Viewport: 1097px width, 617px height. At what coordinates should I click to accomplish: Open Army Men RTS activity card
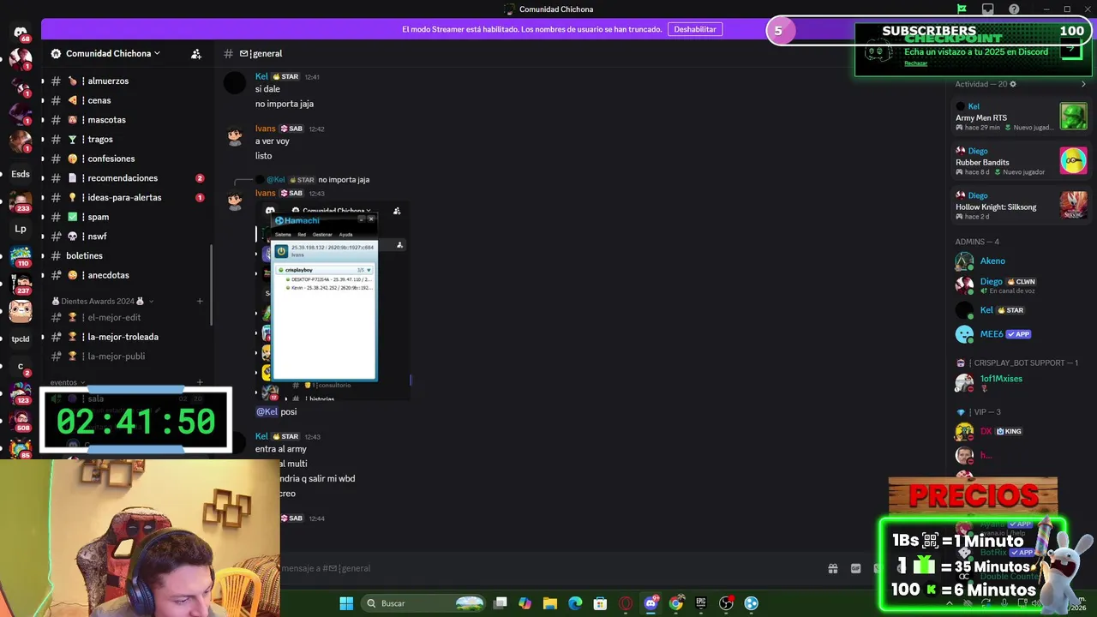1021,117
